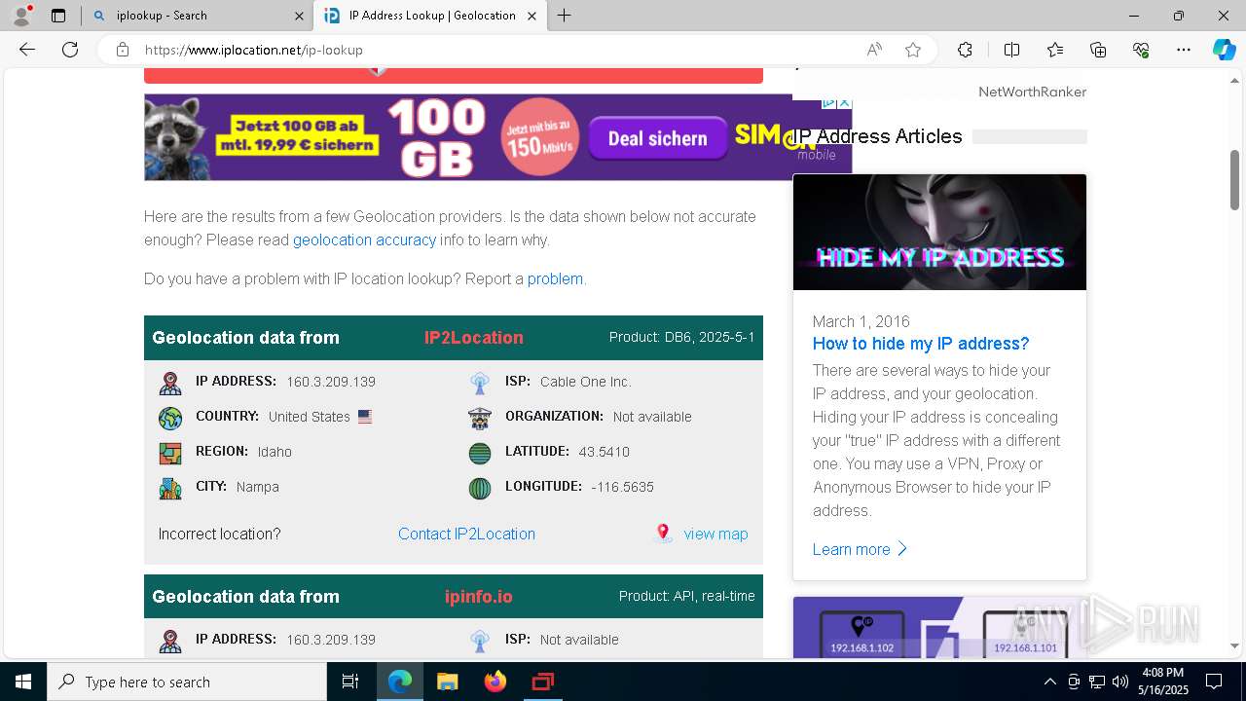Open view map link
Viewport: 1246px width, 701px height.
(715, 534)
